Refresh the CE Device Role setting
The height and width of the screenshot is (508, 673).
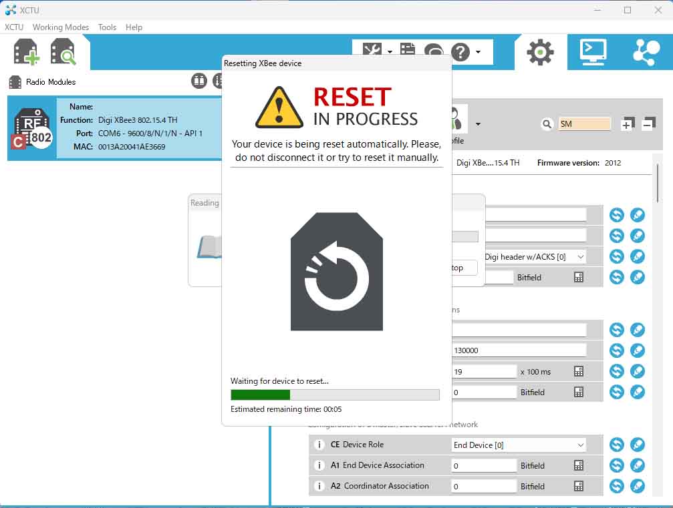[x=617, y=445]
